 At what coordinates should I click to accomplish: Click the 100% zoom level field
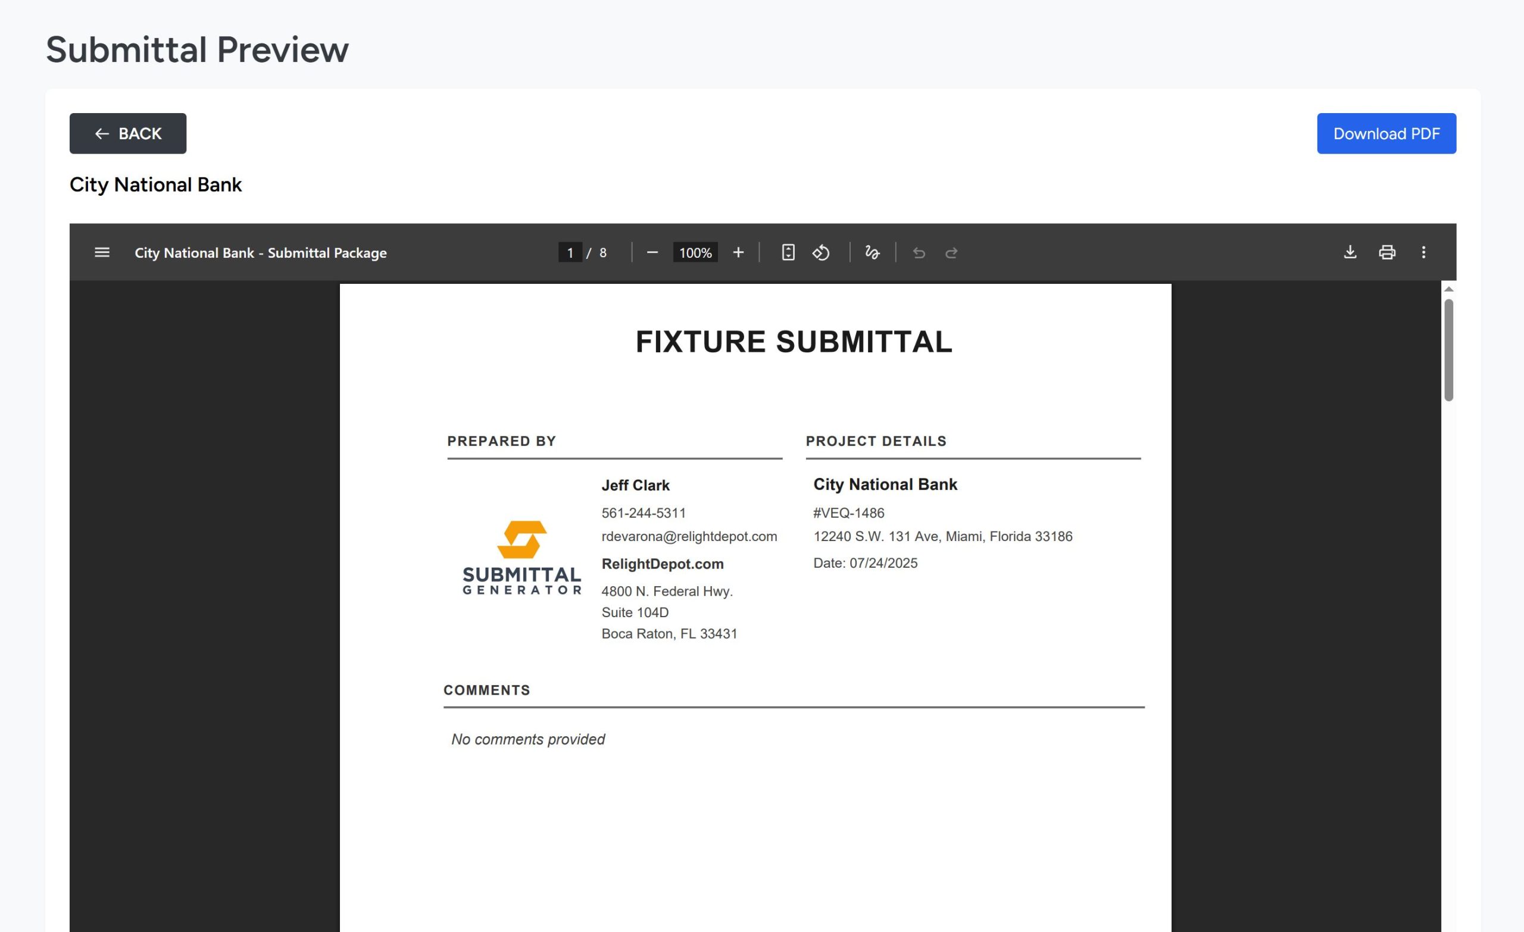tap(695, 252)
